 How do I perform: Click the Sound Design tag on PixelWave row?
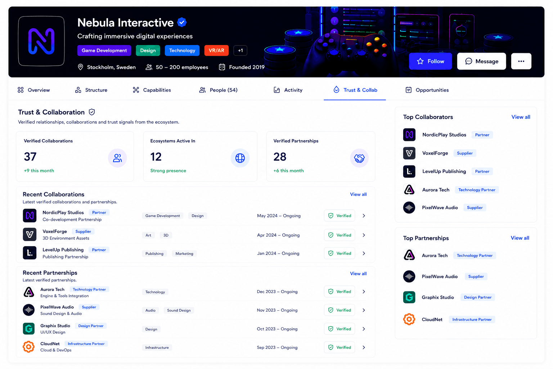point(179,310)
